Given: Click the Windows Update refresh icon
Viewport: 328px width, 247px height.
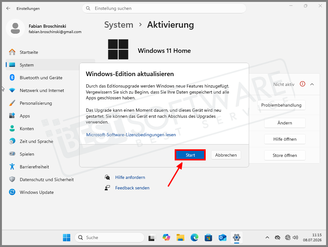Looking at the screenshot, I should point(12,192).
